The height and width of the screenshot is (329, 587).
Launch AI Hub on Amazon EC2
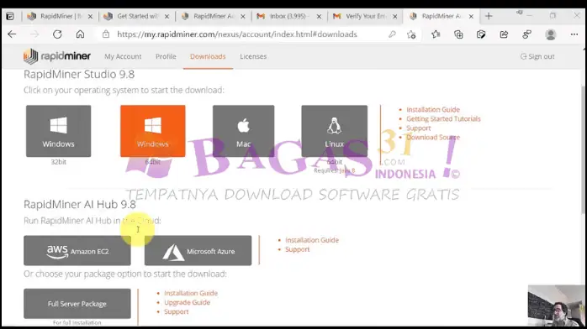(x=77, y=251)
